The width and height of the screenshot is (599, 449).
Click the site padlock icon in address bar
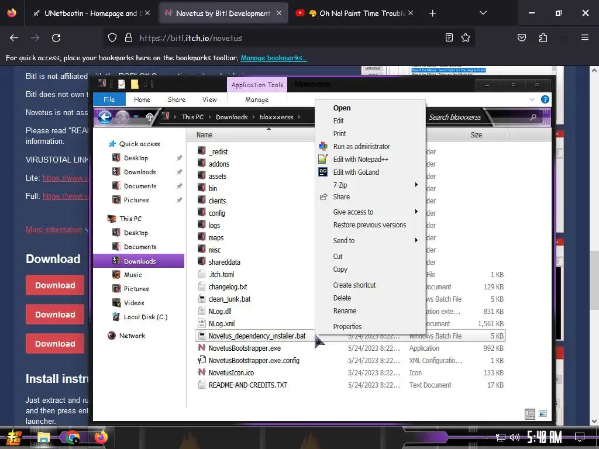[129, 38]
